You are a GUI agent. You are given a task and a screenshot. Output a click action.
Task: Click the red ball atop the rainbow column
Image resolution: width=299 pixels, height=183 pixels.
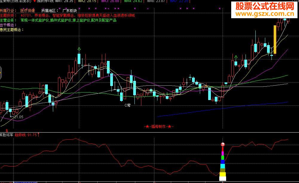click(223, 144)
